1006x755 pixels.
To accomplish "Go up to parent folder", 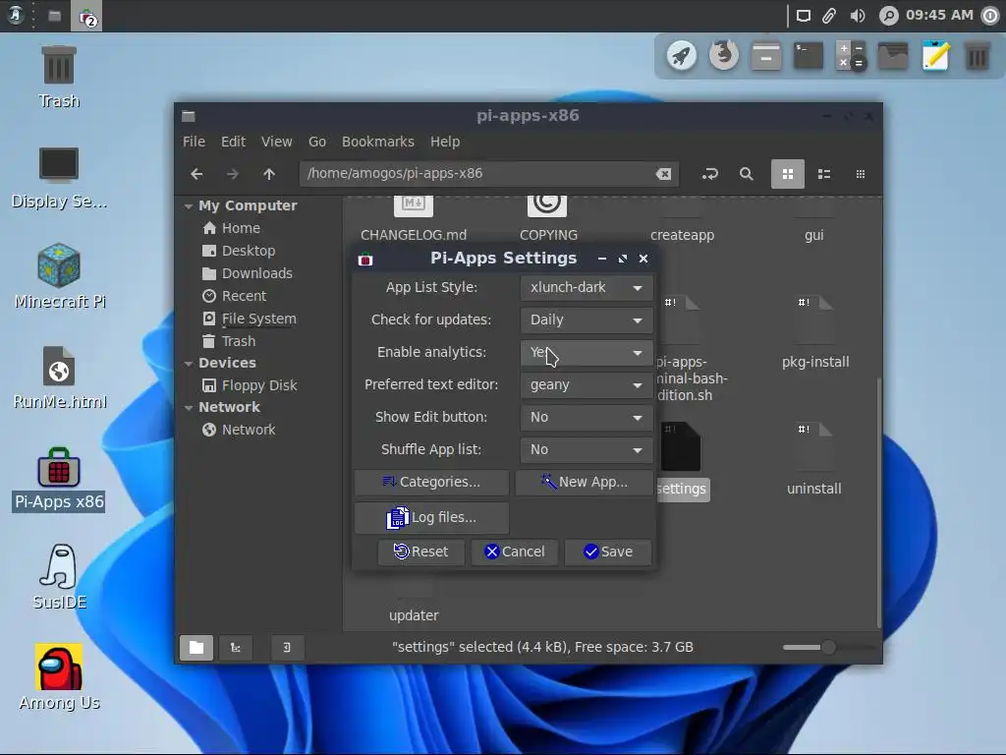I will (269, 174).
